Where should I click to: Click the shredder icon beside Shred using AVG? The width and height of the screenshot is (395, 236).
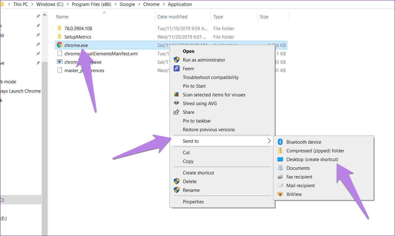177,103
